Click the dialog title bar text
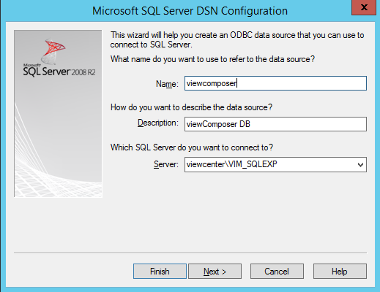 click(x=190, y=11)
